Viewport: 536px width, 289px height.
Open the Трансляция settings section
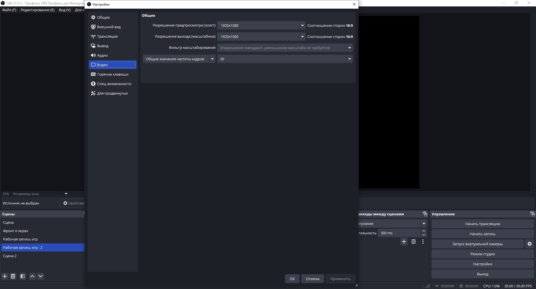[113, 36]
